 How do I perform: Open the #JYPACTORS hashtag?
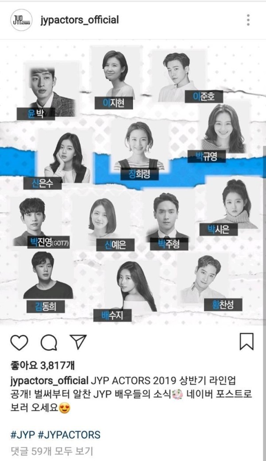point(69,434)
